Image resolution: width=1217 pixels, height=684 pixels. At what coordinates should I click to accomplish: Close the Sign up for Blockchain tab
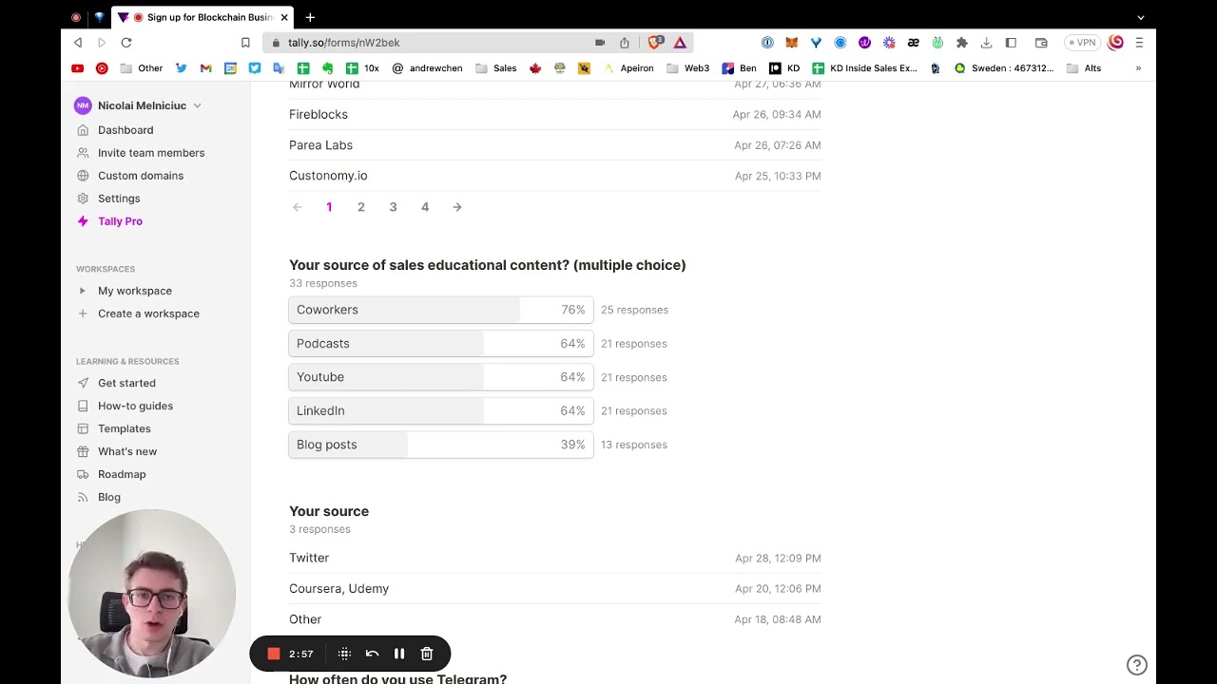[284, 17]
